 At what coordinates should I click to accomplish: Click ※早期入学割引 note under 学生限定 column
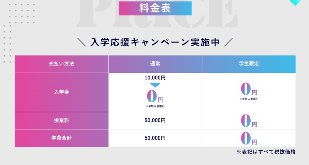click(x=249, y=99)
